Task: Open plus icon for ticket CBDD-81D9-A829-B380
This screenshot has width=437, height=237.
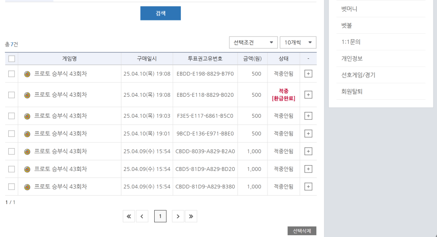Action: (308, 186)
